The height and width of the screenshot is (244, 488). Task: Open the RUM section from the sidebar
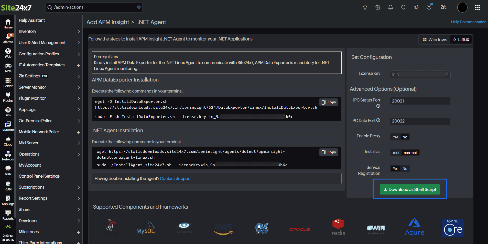8,185
